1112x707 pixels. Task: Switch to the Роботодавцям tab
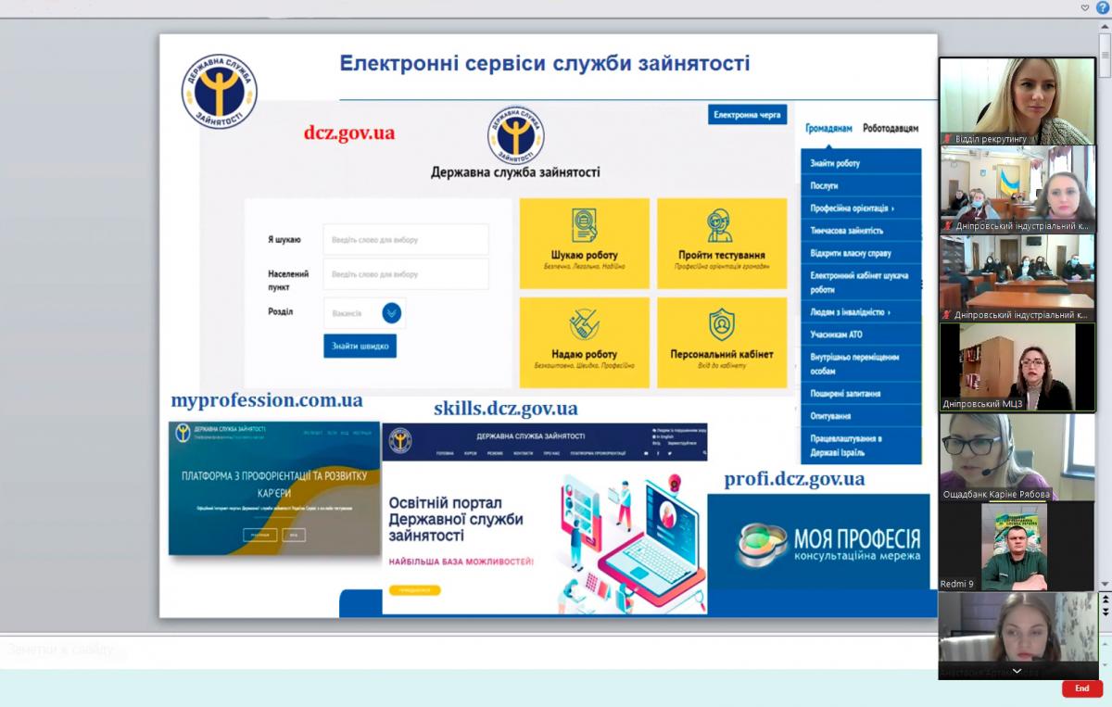890,129
